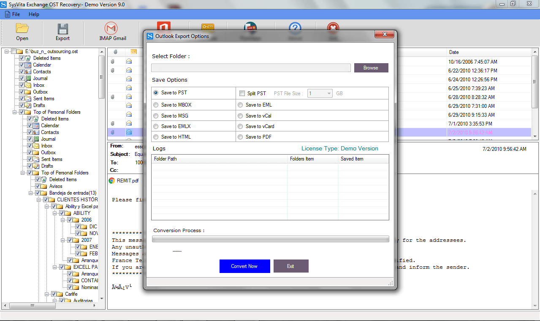Click the red Office 365 toolbar icon

163,26
